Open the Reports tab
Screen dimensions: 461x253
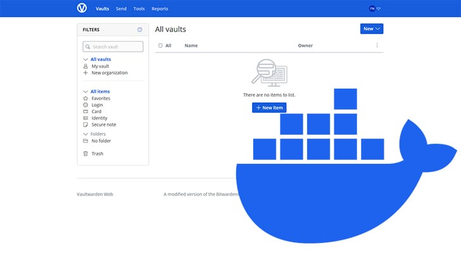coord(160,9)
